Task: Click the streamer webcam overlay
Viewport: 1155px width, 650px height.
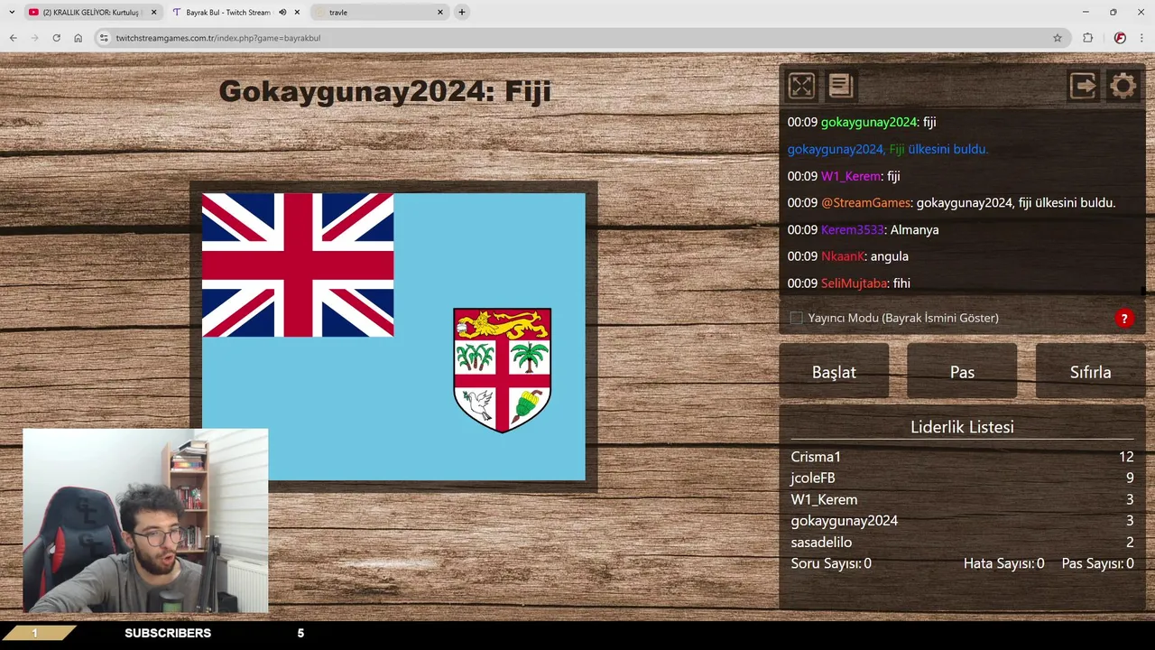Action: pyautogui.click(x=145, y=521)
